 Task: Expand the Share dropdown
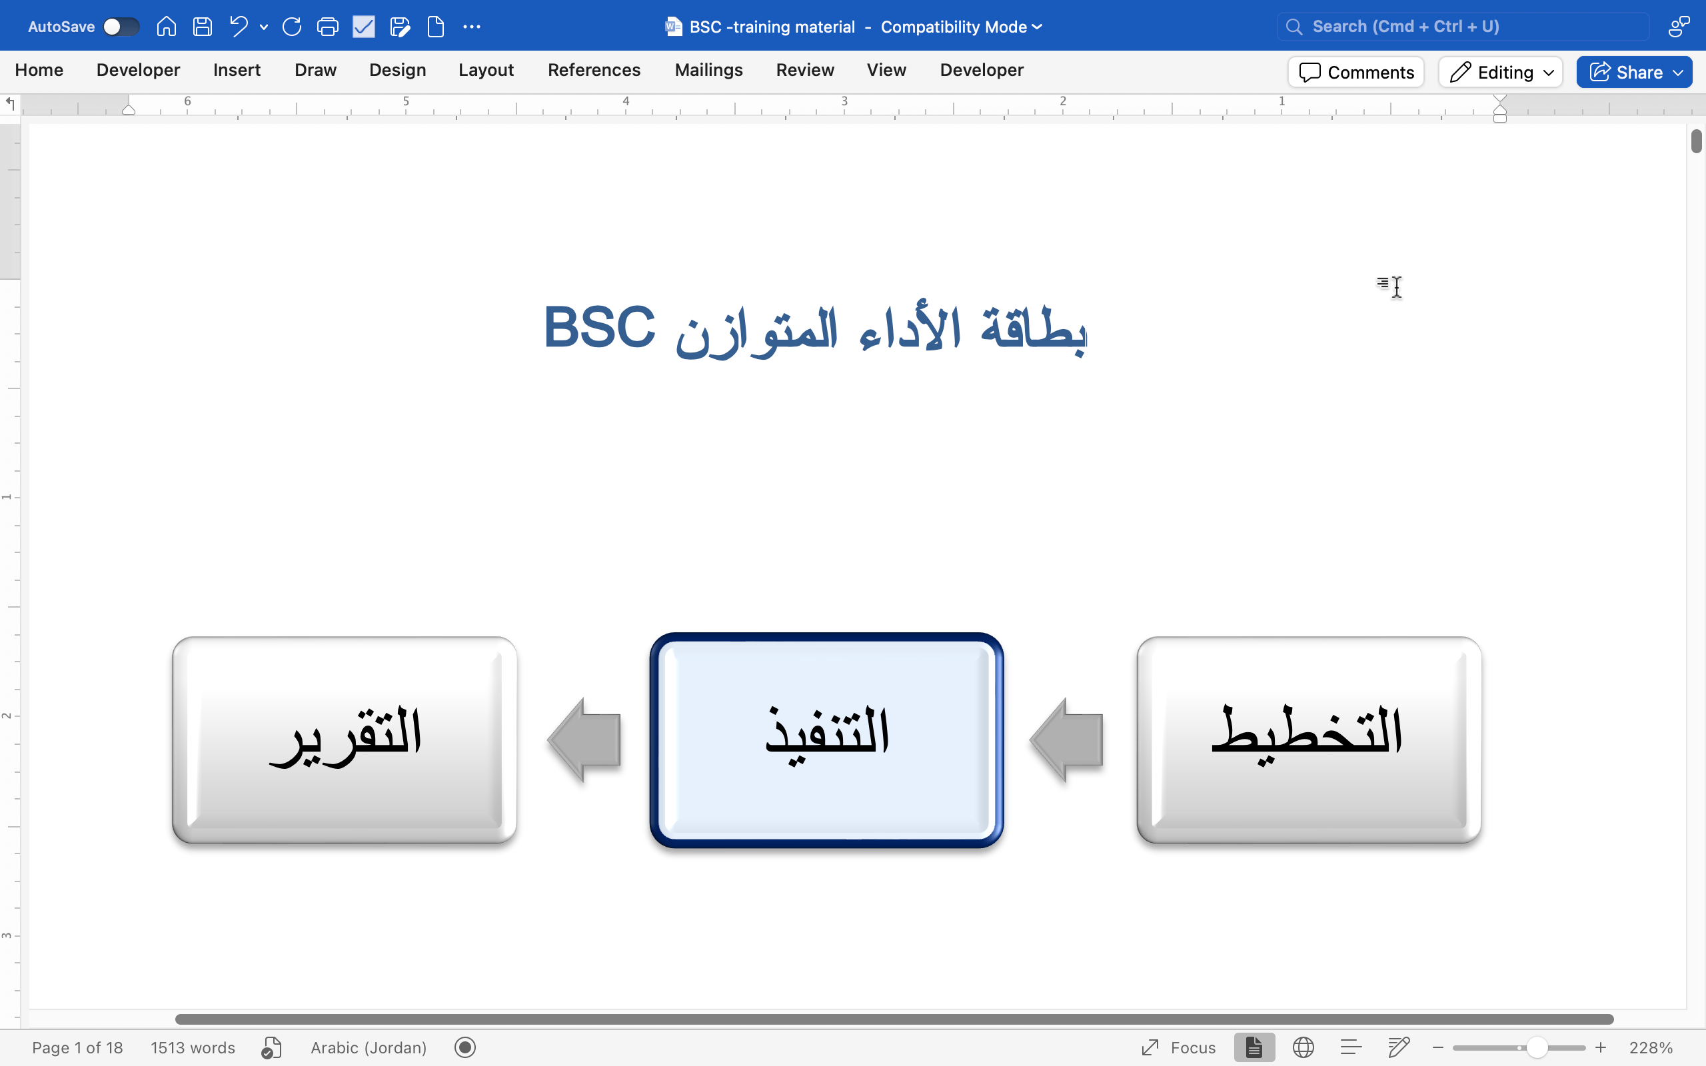tap(1678, 72)
